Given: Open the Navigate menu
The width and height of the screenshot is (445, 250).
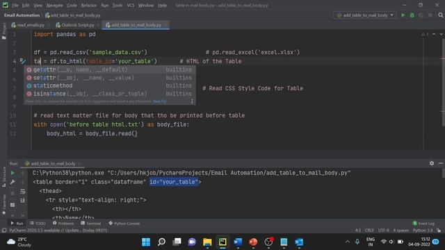Looking at the screenshot, I should [54, 5].
